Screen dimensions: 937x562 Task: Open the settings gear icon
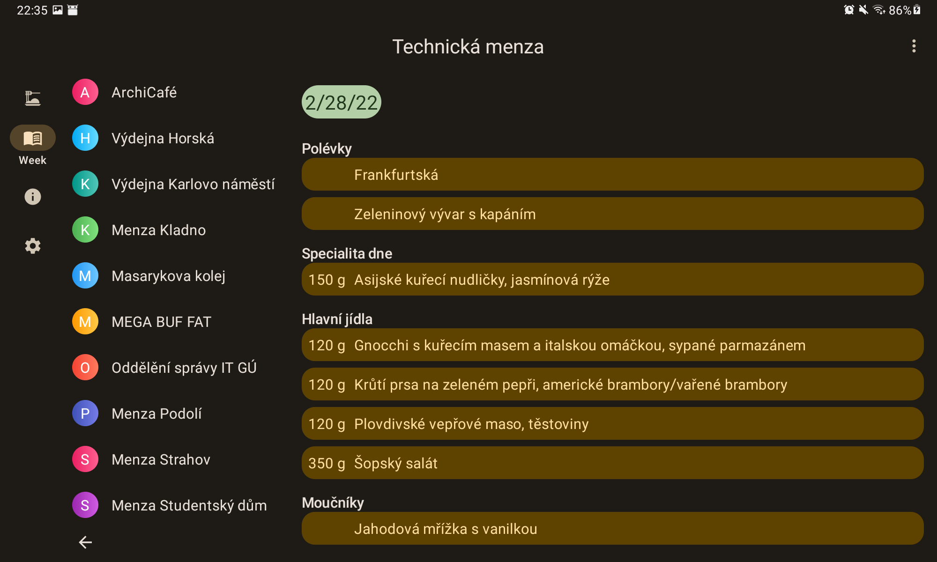point(32,246)
